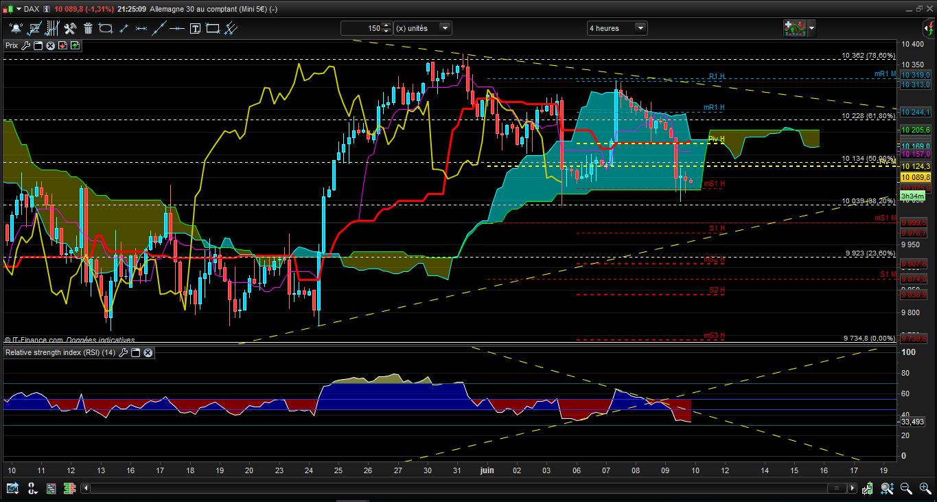Click the bottom-left magnet icon
Screen dimensions: 937x502
pyautogui.click(x=32, y=488)
